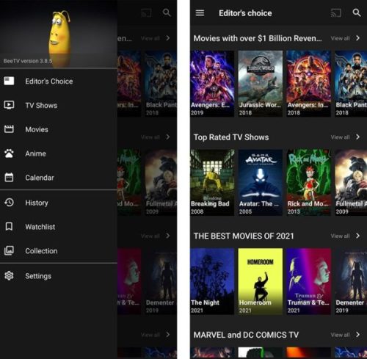Open search in the right Editor's choice screen
367x359 pixels.
[x=357, y=12]
